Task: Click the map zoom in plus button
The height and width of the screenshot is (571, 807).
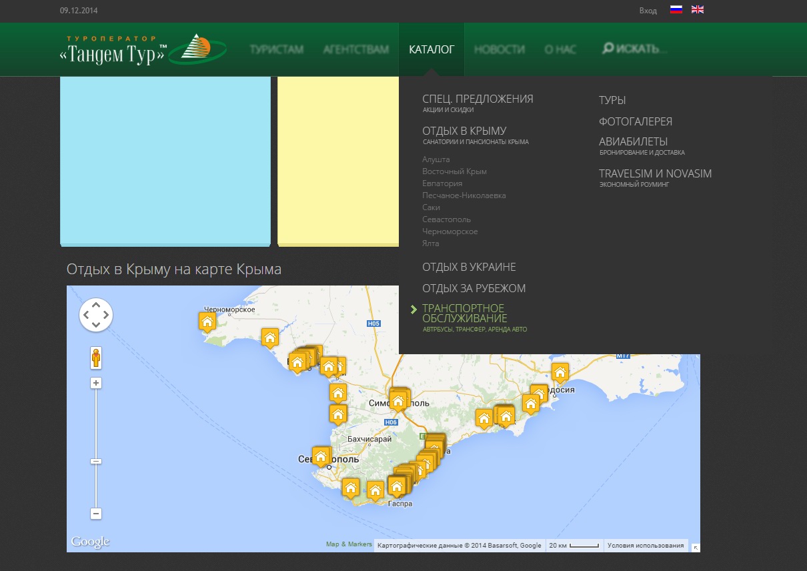Action: pyautogui.click(x=96, y=383)
